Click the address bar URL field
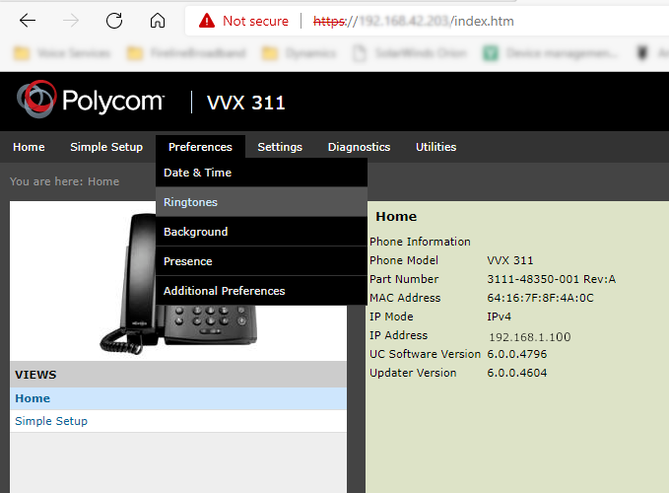This screenshot has height=493, width=669. pyautogui.click(x=427, y=21)
